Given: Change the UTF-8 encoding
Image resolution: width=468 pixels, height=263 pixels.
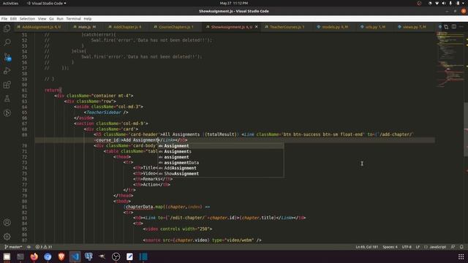Looking at the screenshot, I should click(x=407, y=247).
